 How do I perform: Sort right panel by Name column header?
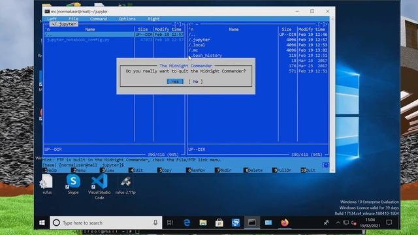[234, 29]
